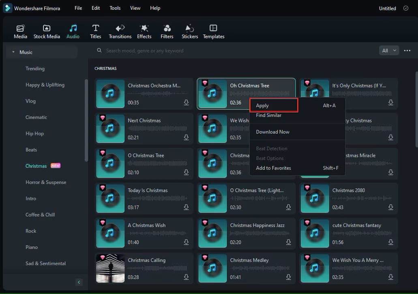Select the Cinematic music category
The height and width of the screenshot is (294, 418).
pyautogui.click(x=36, y=117)
